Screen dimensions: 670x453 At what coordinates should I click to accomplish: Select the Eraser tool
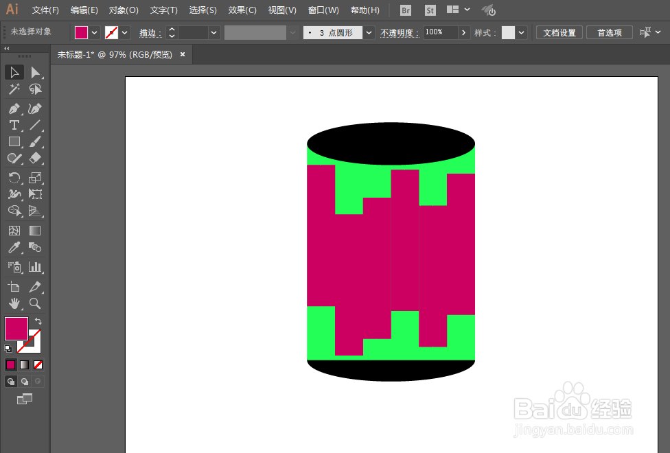click(x=36, y=158)
